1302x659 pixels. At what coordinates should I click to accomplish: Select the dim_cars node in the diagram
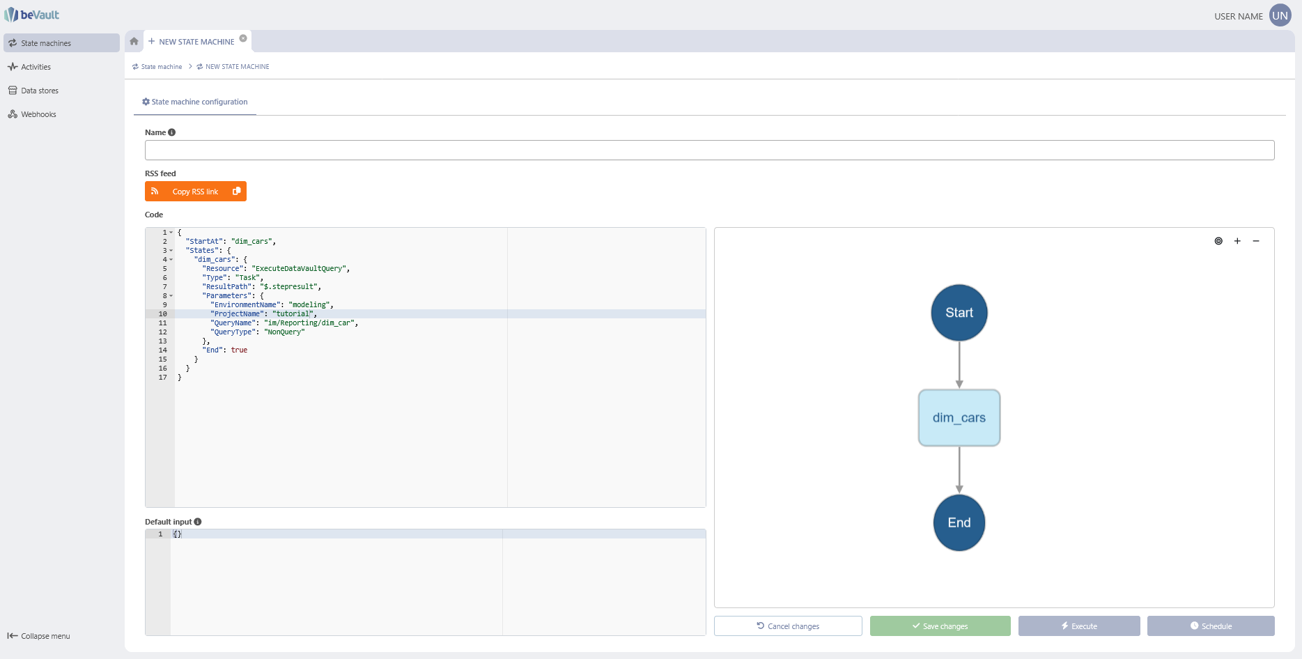coord(959,418)
